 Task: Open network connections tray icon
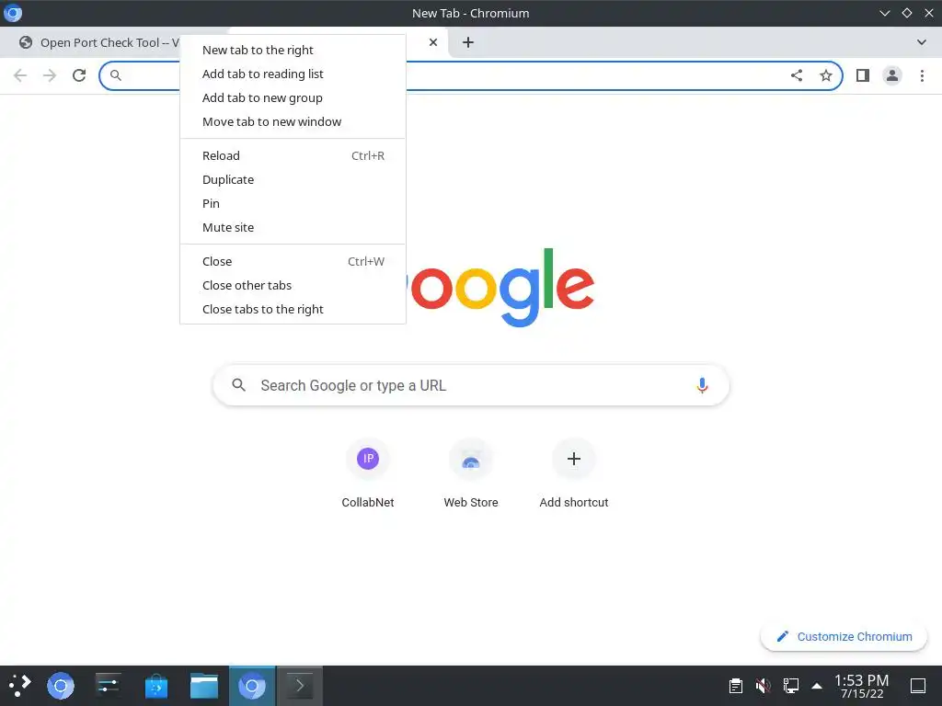pos(790,686)
